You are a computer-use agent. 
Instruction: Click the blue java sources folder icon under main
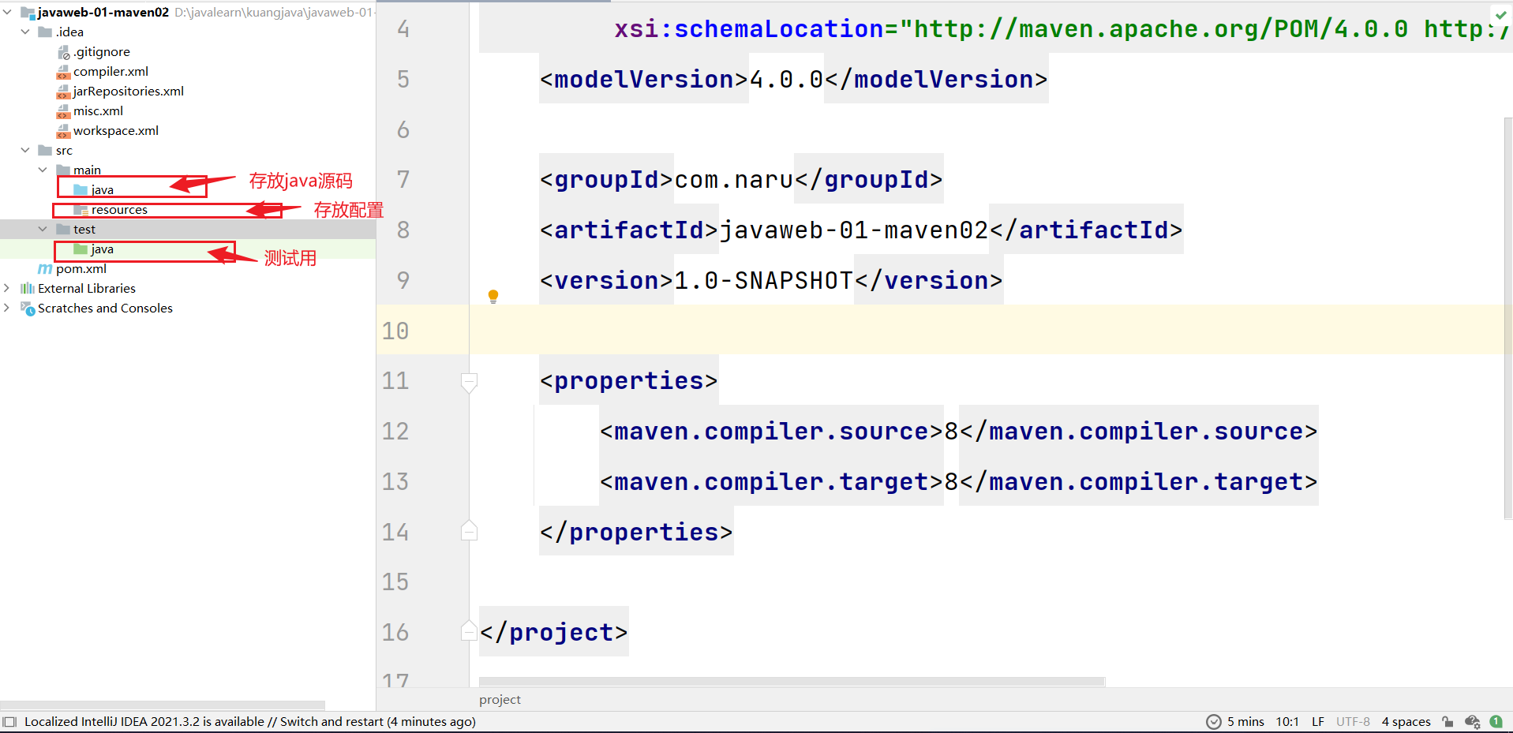click(x=81, y=190)
